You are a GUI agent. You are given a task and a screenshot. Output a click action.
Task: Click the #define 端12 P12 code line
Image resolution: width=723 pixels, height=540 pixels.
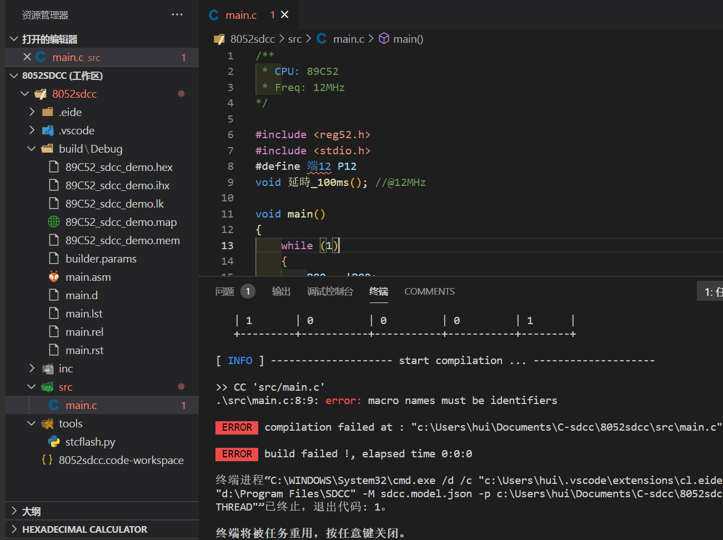pos(306,166)
